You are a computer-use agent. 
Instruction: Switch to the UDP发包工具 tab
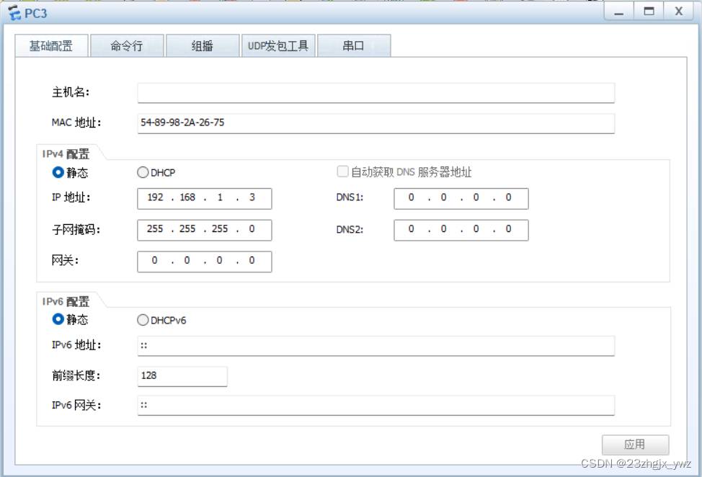278,45
